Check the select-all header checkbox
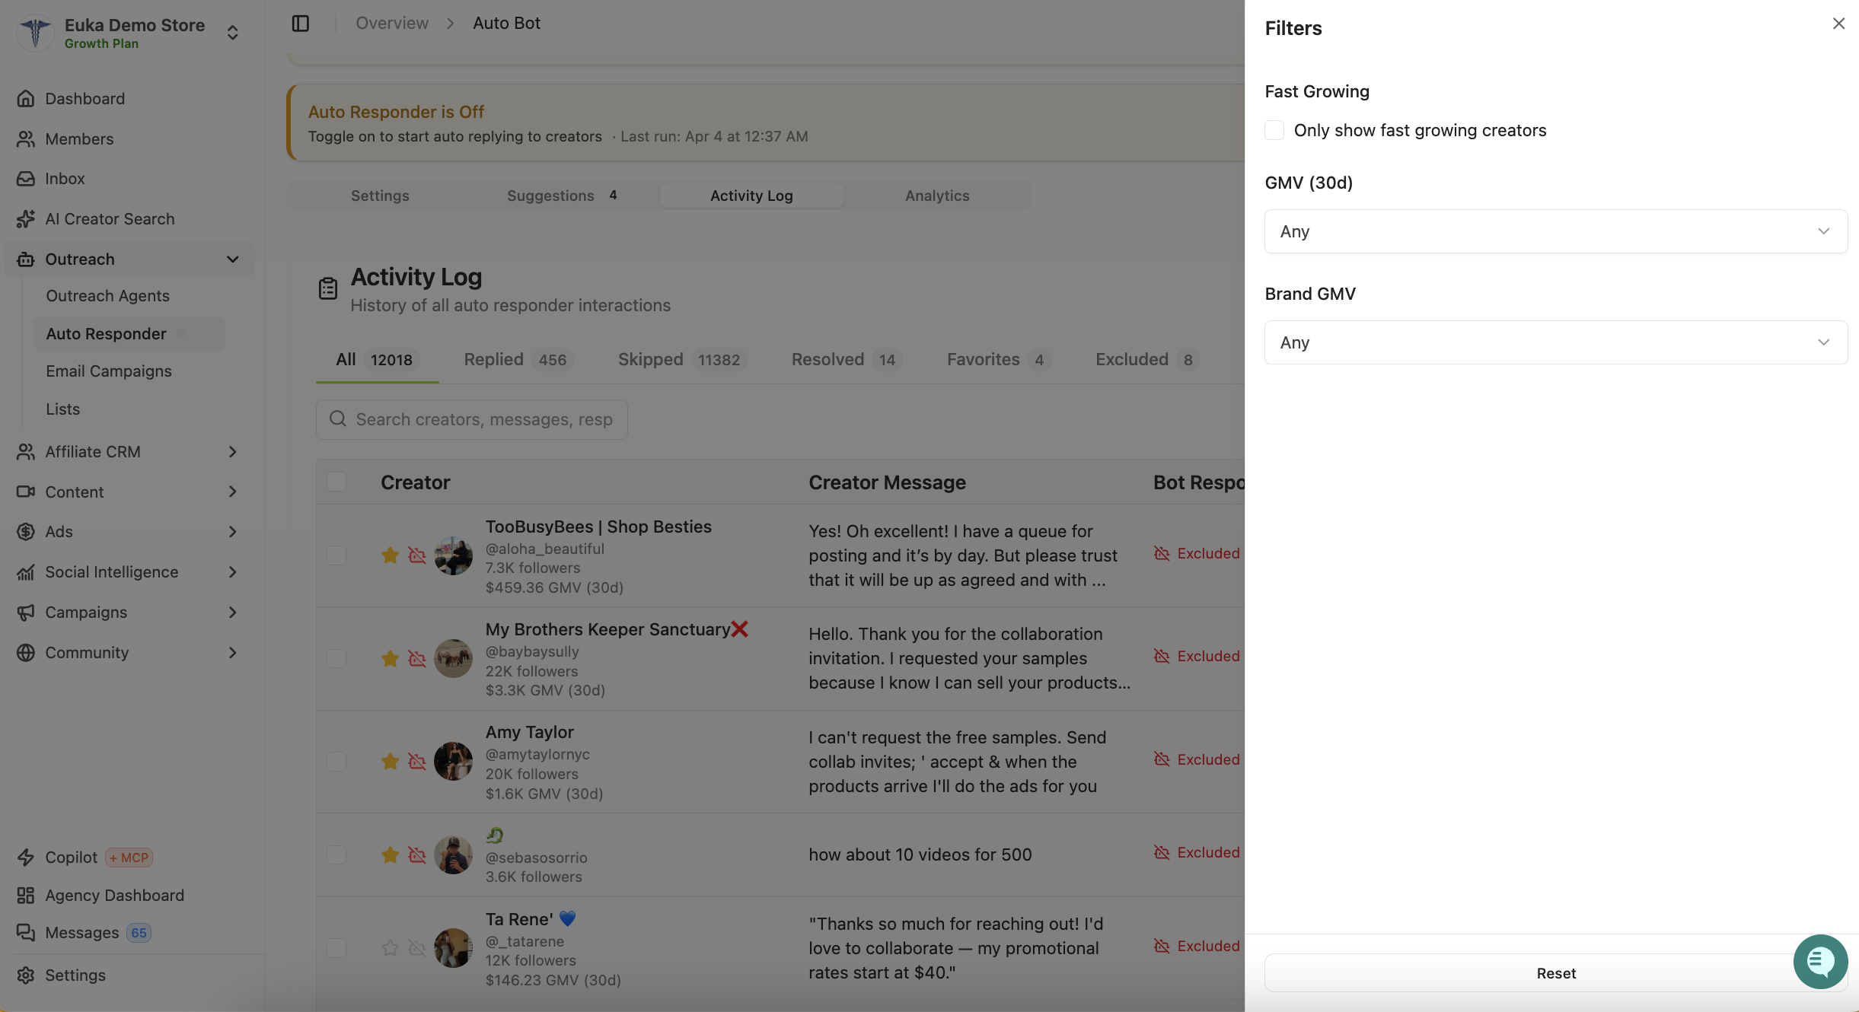This screenshot has width=1859, height=1012. (x=336, y=482)
